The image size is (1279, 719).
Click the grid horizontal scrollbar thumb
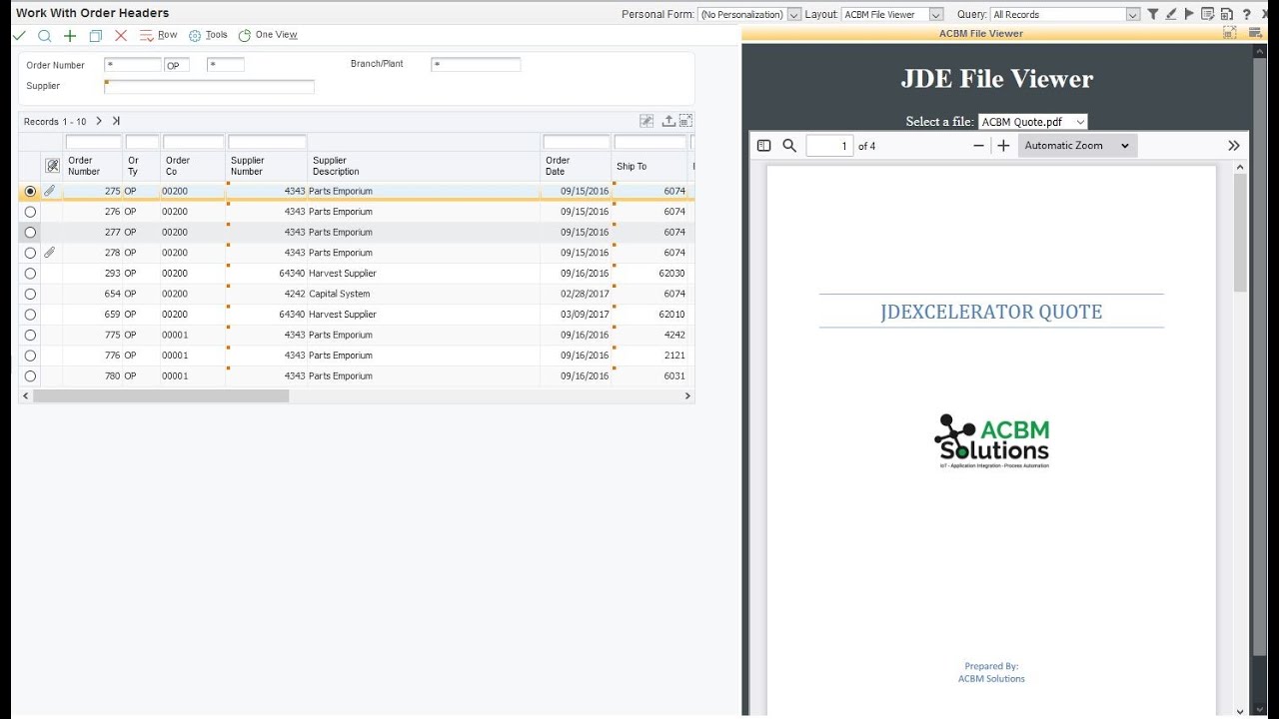coord(161,396)
